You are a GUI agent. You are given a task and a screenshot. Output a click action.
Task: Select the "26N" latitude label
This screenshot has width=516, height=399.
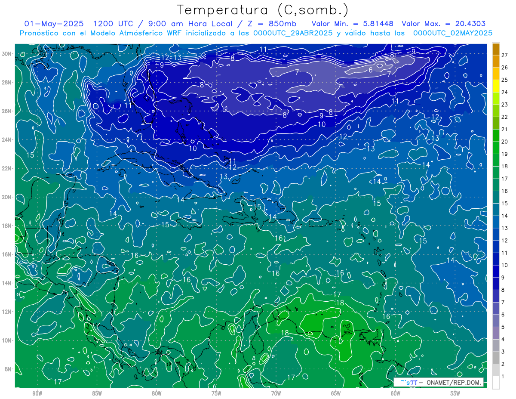pyautogui.click(x=7, y=111)
